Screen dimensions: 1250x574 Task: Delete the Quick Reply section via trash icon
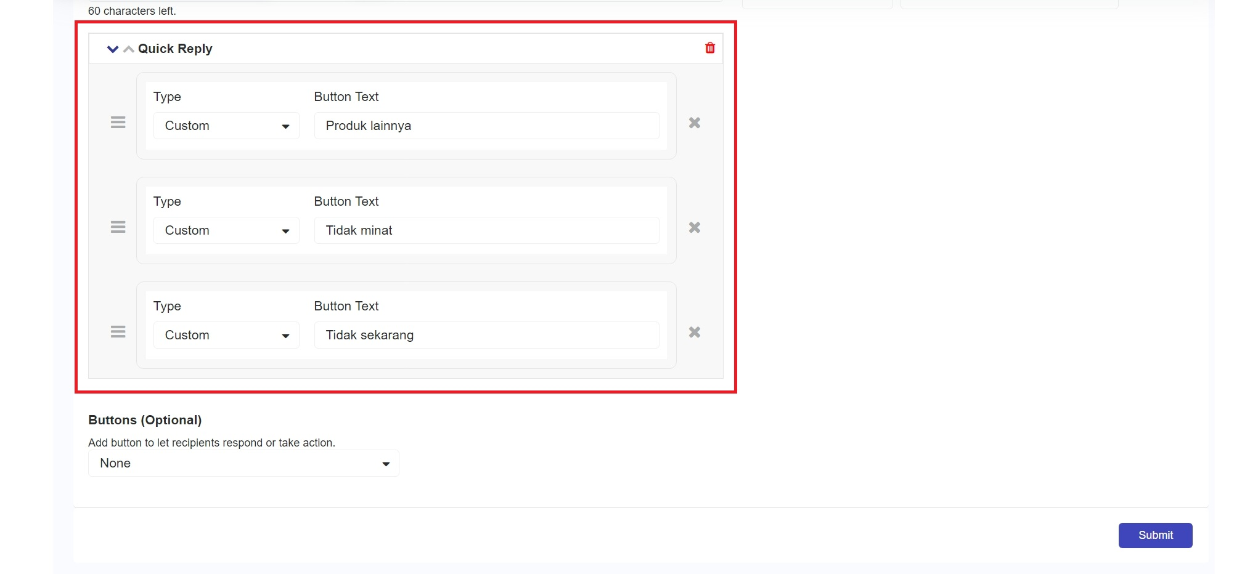click(x=709, y=48)
